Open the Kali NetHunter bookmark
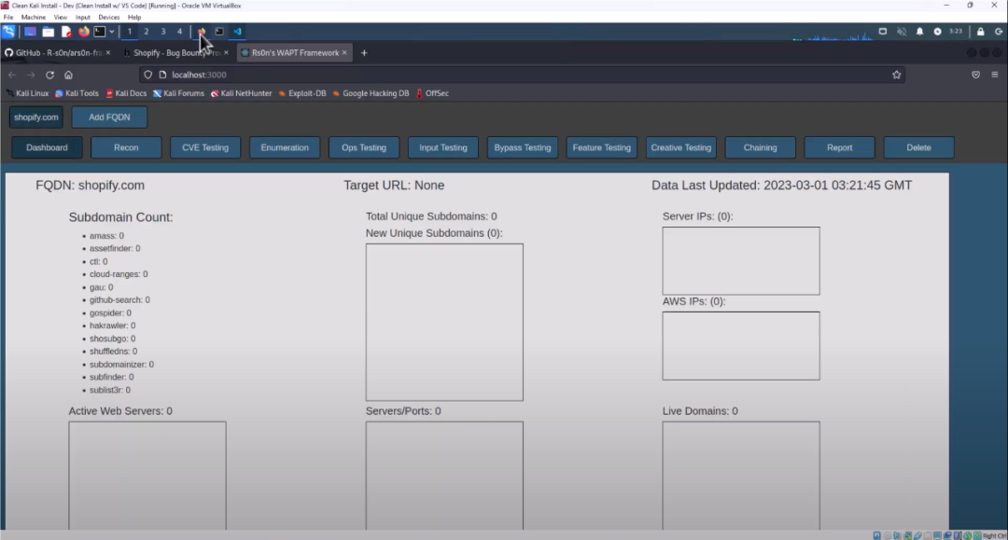This screenshot has width=1008, height=540. (241, 93)
